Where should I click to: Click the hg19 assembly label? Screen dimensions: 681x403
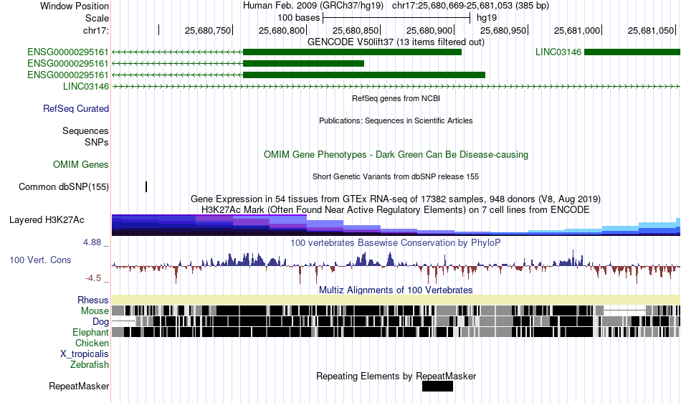487,18
